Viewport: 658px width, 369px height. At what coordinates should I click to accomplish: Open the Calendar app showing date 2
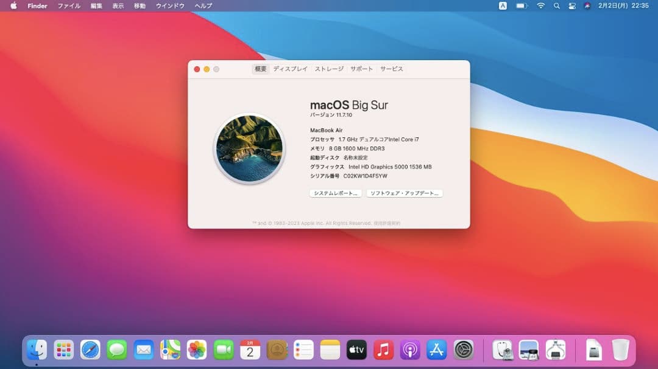[x=250, y=350]
